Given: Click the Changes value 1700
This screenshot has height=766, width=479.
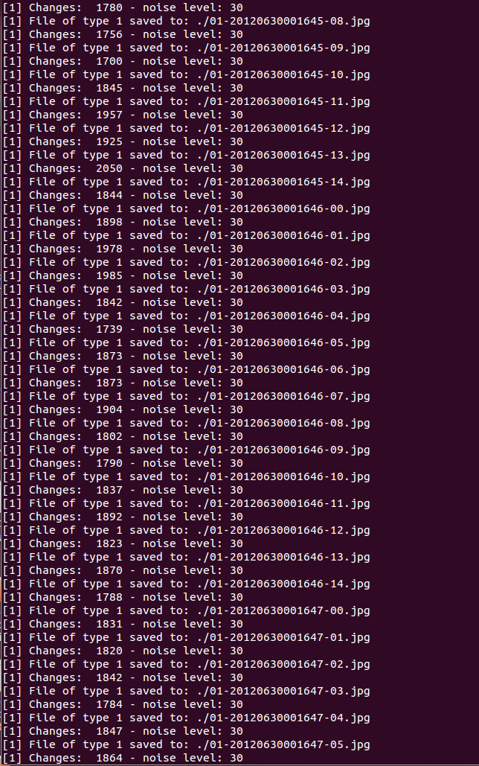Looking at the screenshot, I should 109,62.
